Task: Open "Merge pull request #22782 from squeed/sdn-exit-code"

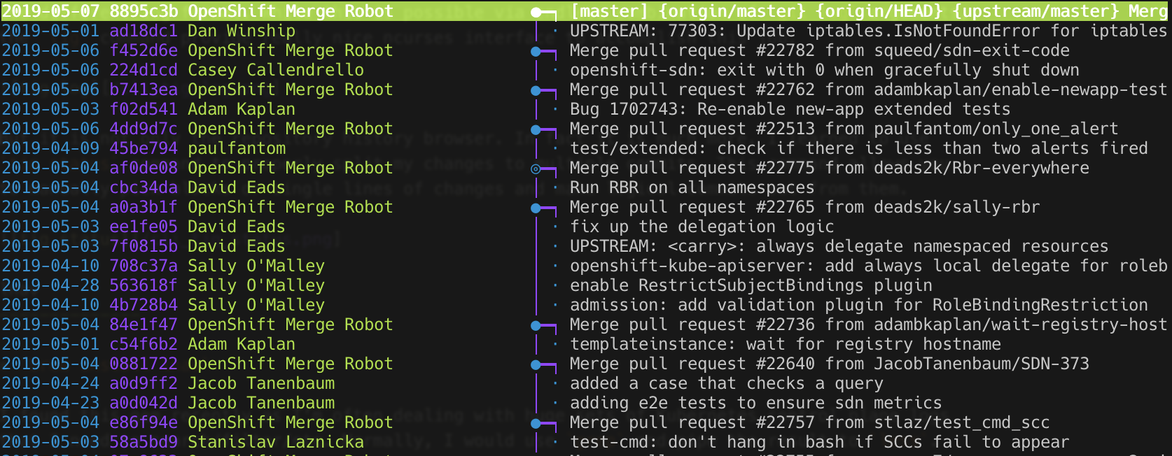Action: pos(820,50)
